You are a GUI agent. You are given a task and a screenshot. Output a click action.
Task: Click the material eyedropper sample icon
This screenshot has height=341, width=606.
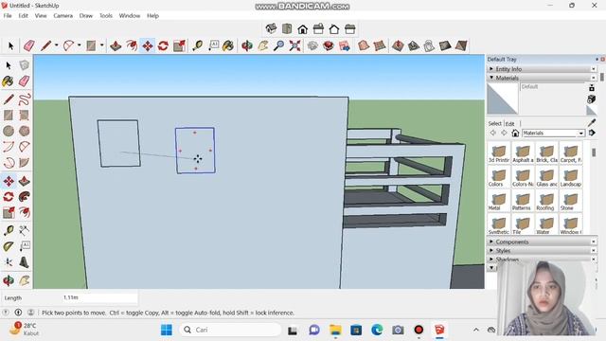pos(592,123)
